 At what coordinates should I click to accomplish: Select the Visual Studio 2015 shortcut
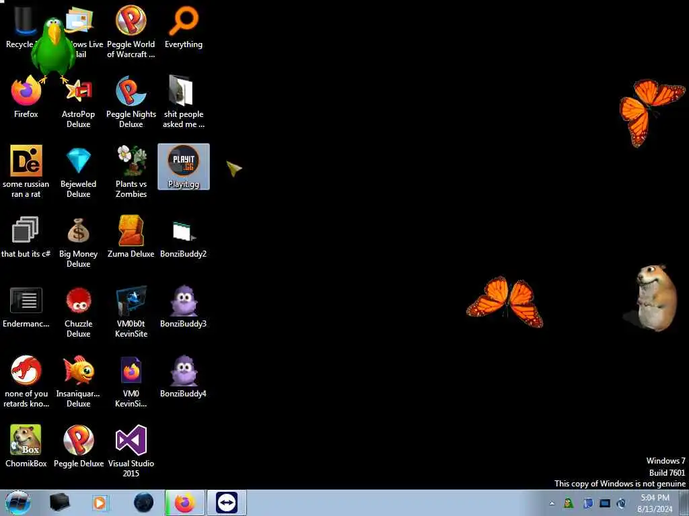[131, 451]
